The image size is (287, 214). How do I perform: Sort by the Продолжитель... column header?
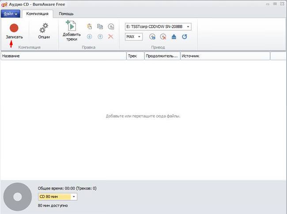[162, 56]
